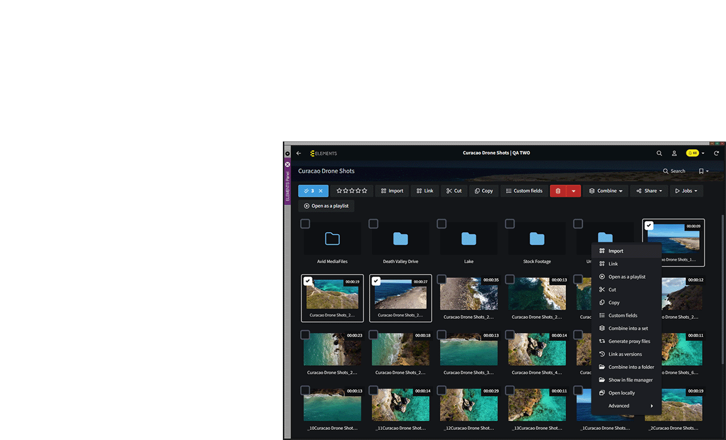This screenshot has width=726, height=440.
Task: Open the arrow next to delete button
Action: click(574, 191)
